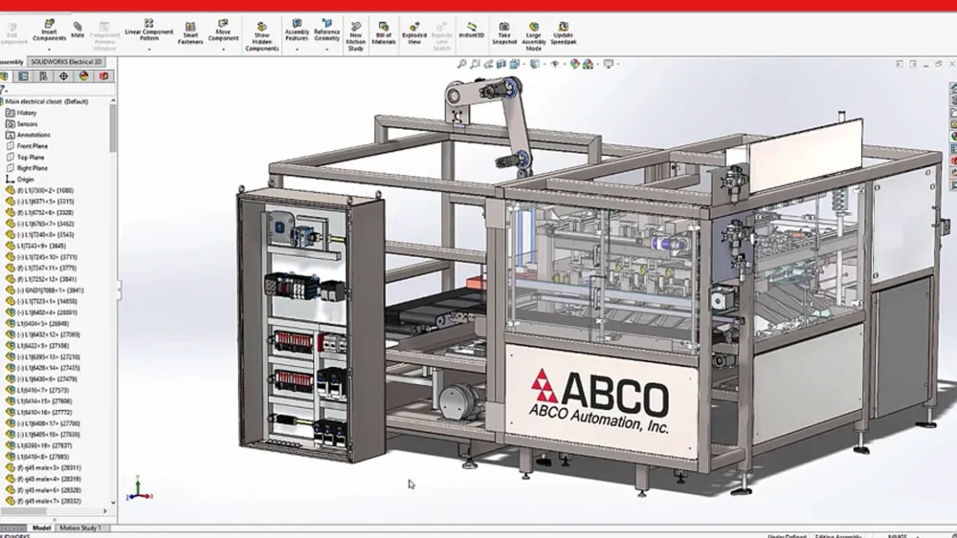Select Sensors in feature tree

pos(22,123)
